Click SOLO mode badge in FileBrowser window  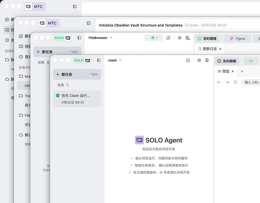tap(62, 38)
